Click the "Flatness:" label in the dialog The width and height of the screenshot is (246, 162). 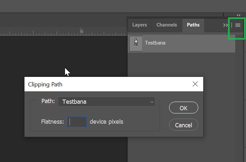53,122
